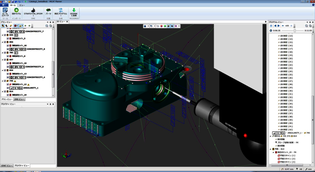
Task: Switch to the GD&T ビュー tab
Action: point(7,166)
